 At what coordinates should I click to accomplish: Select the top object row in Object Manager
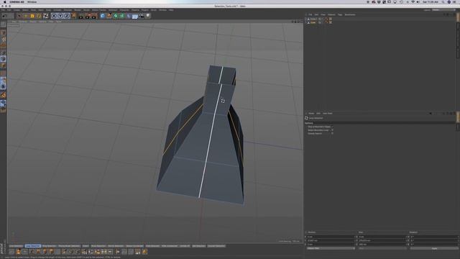coord(313,19)
